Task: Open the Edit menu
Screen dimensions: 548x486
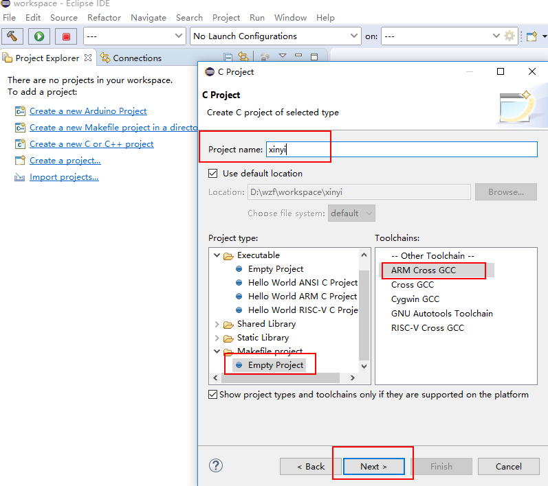Action: (33, 17)
